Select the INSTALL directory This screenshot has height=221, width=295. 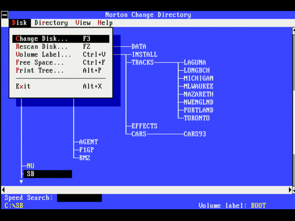[145, 55]
